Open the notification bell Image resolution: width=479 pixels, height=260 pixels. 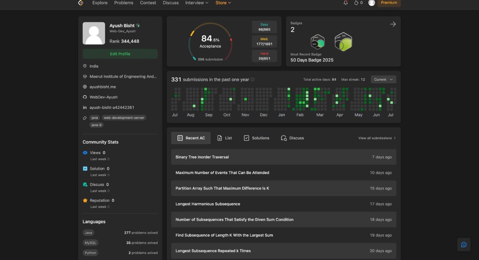pos(345,3)
